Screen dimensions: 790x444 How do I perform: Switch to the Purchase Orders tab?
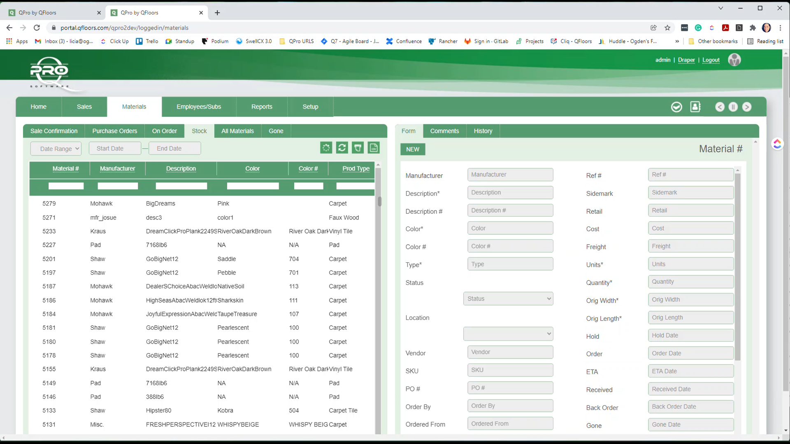(x=114, y=131)
